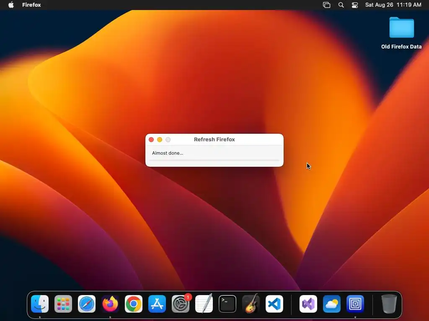Open GarageBand guitar icon in dock

(251, 304)
